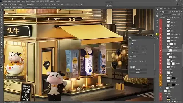Open the search icon at top right

pos(177,5)
